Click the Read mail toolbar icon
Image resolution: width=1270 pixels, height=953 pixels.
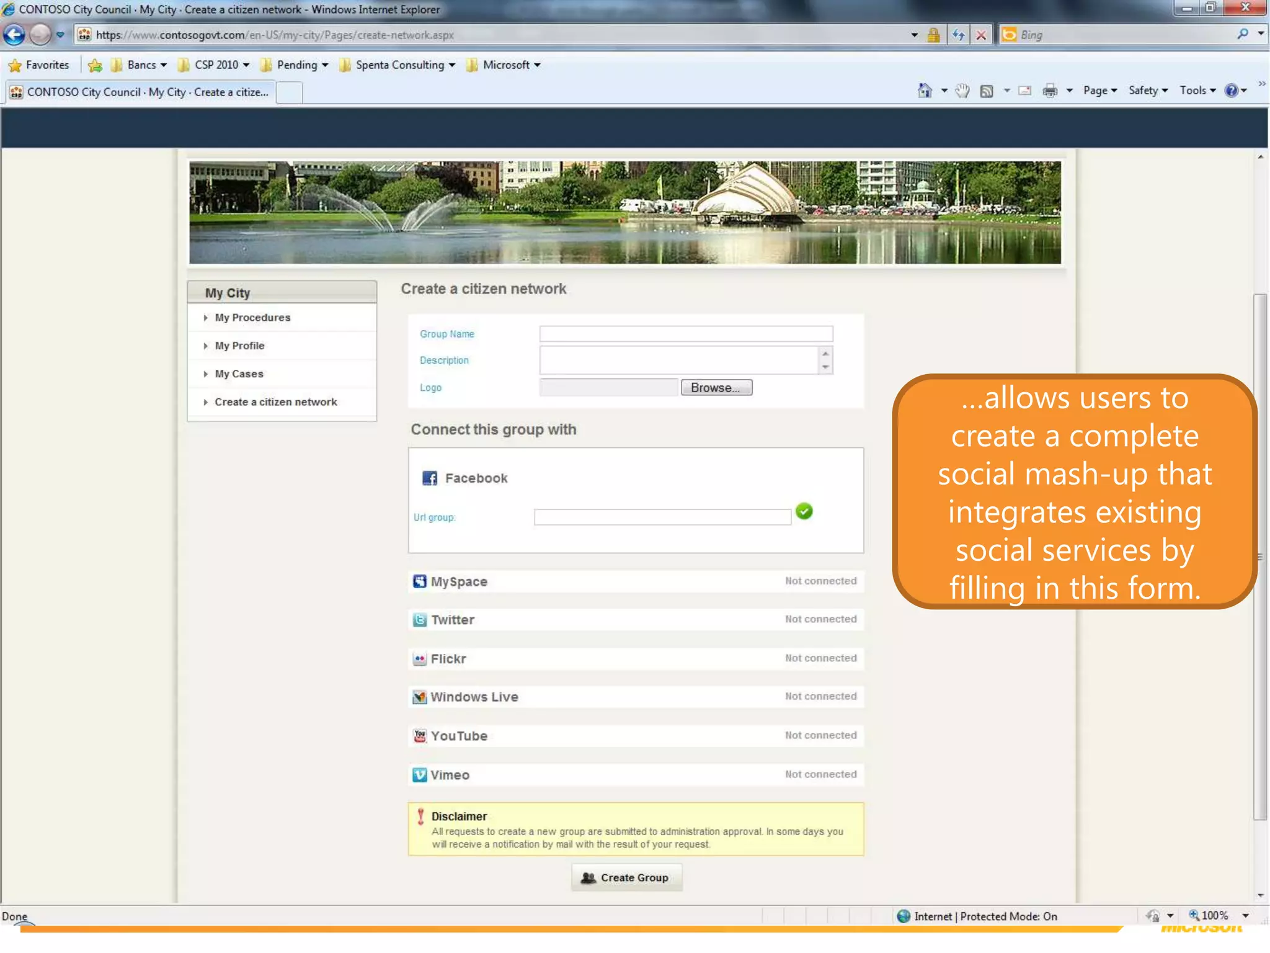click(1025, 91)
